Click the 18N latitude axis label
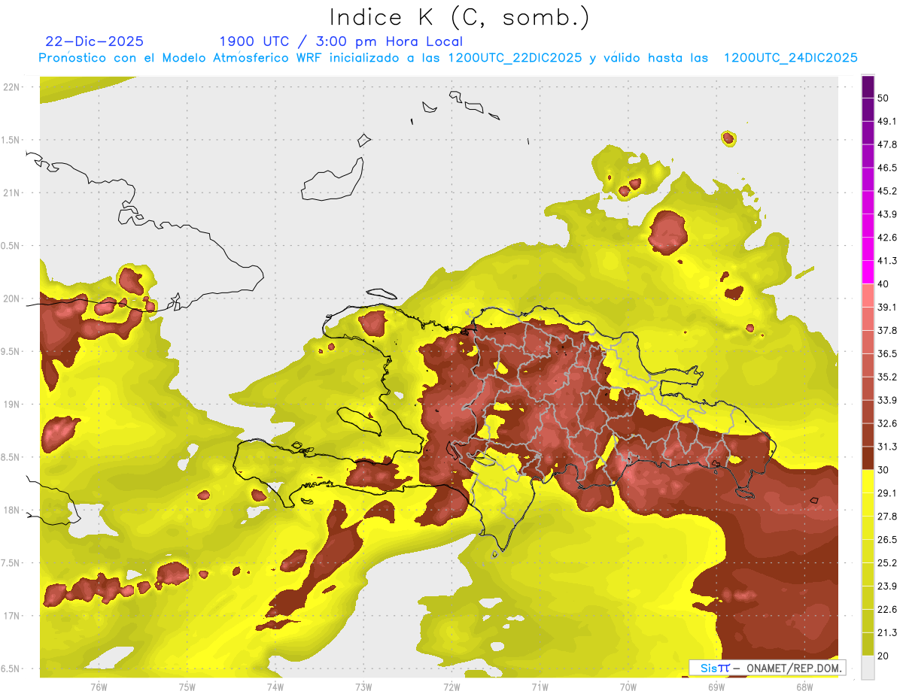 [x=12, y=510]
